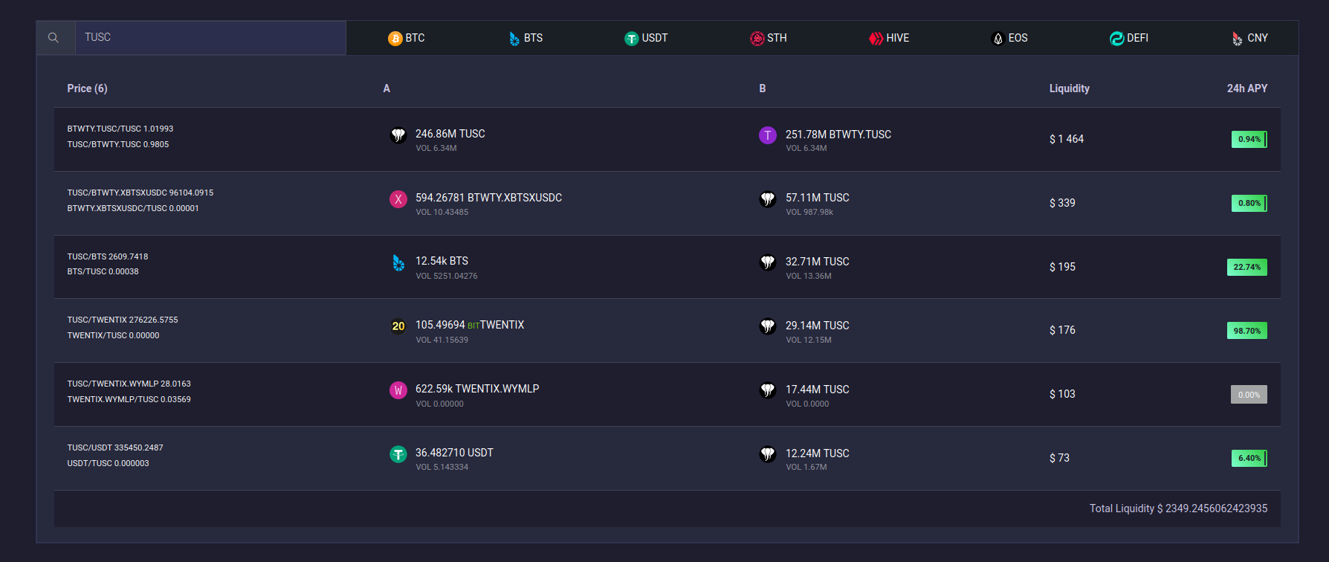
Task: Select the STH filter tab
Action: [x=768, y=38]
